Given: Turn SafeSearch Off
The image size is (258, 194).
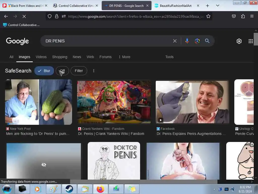Looking at the screenshot, I should [62, 71].
